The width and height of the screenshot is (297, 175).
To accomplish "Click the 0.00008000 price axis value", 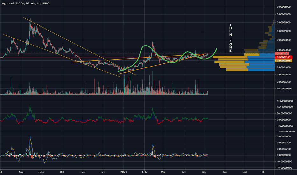I will (x=284, y=7).
